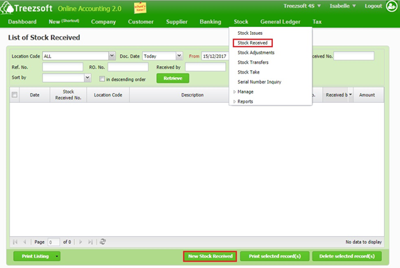Sort by Location Code column header
Viewport: 400px width, 268px height.
coord(108,95)
